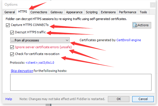This screenshot has height=106, width=158.
Task: Go to the Appearance tab
Action: [74, 12]
